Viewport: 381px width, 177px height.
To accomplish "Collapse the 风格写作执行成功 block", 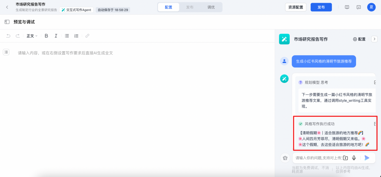I will point(375,124).
